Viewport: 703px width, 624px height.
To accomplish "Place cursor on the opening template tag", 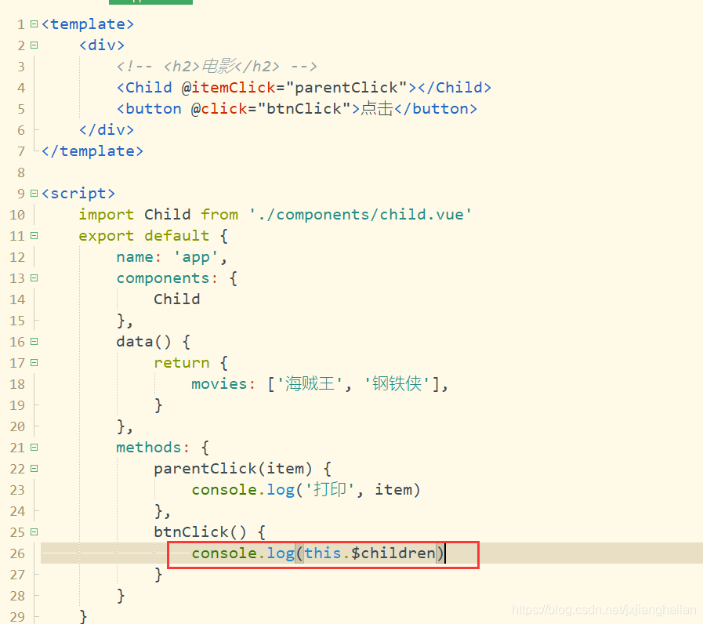I will click(88, 24).
